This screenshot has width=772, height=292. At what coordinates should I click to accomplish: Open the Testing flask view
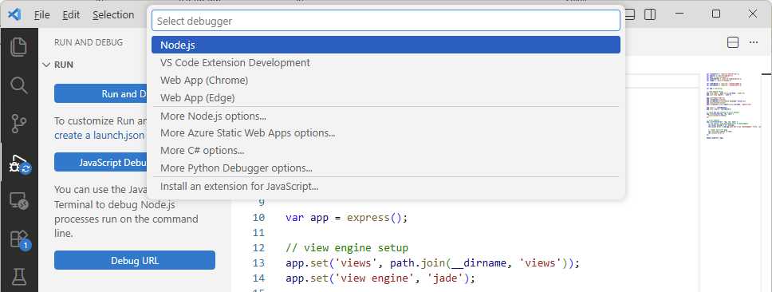pos(18,277)
